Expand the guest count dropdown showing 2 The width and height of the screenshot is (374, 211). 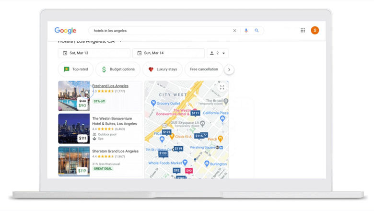218,53
